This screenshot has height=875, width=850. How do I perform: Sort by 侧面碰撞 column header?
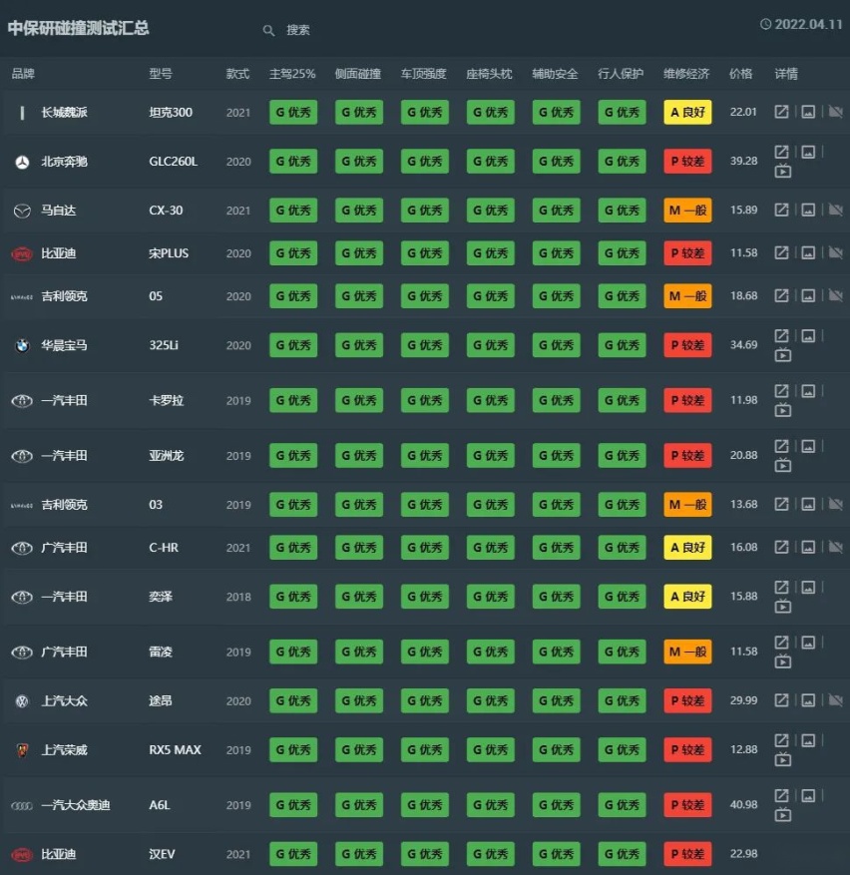(358, 74)
